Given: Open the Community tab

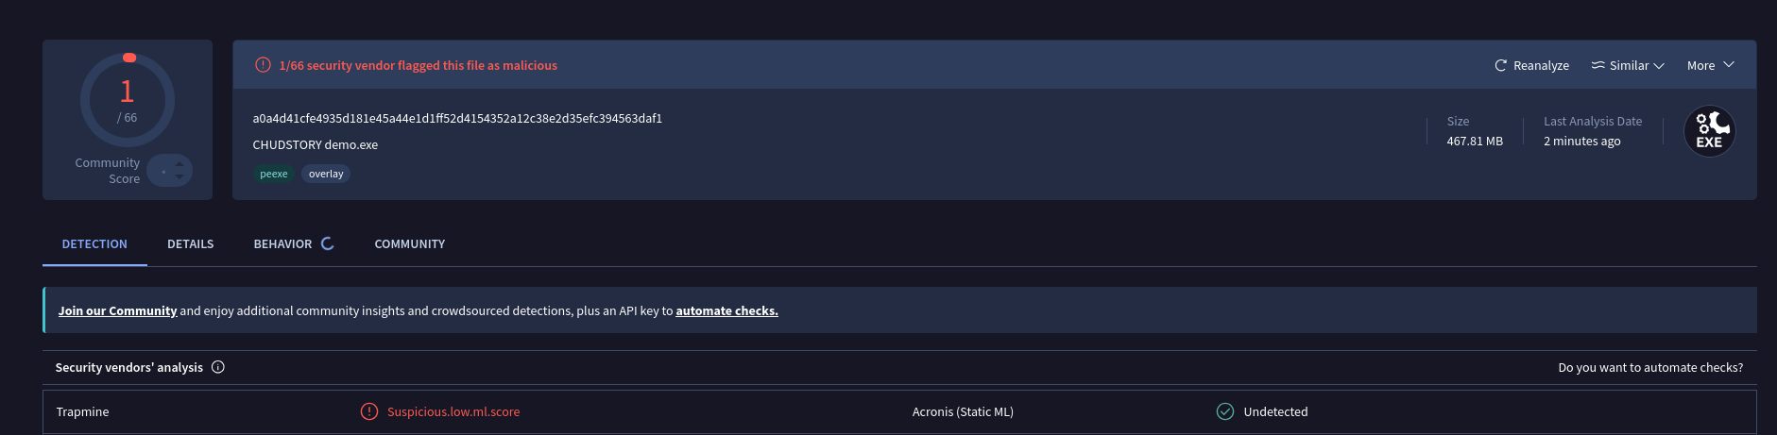Looking at the screenshot, I should 410,243.
